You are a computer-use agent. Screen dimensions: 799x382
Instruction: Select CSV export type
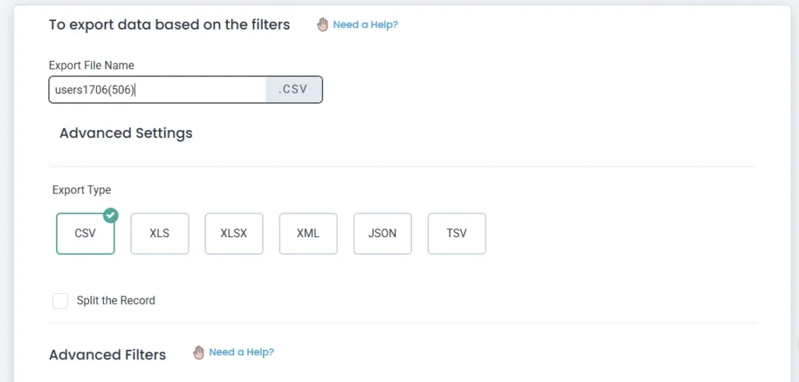pos(85,233)
